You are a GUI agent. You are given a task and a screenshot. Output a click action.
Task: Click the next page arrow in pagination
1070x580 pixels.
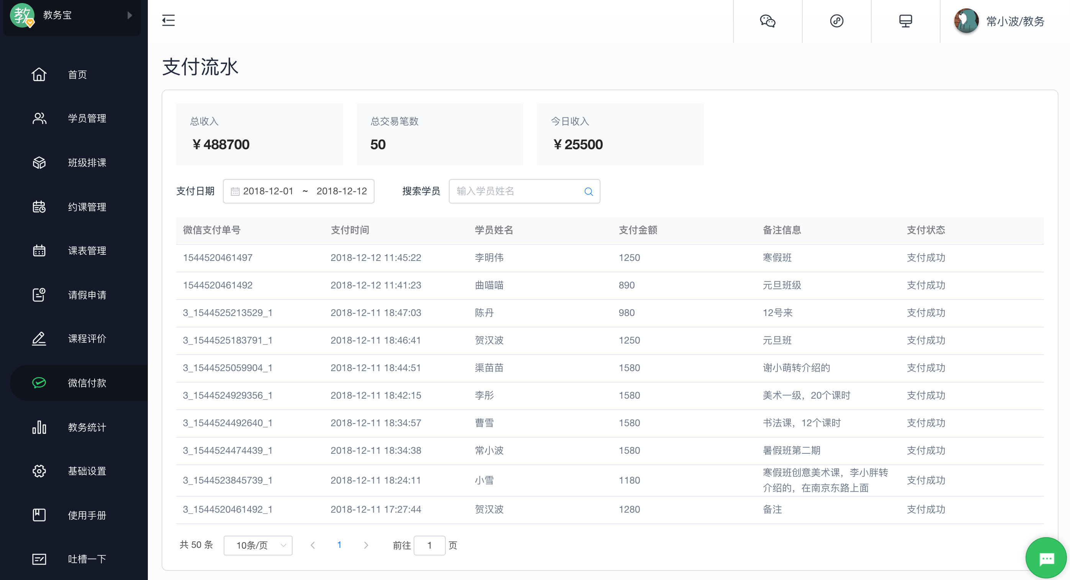point(365,545)
